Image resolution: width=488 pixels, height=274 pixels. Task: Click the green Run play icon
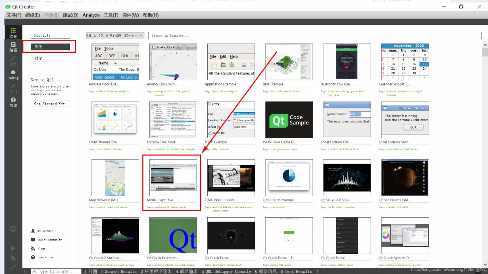click(x=13, y=248)
